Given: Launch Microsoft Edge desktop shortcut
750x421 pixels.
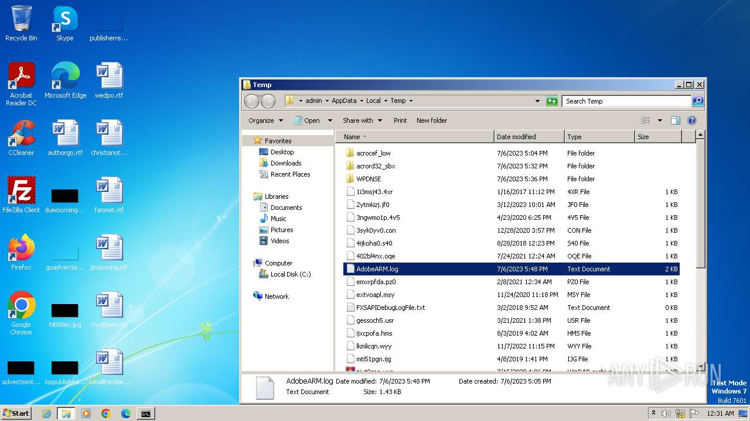Looking at the screenshot, I should [x=65, y=81].
